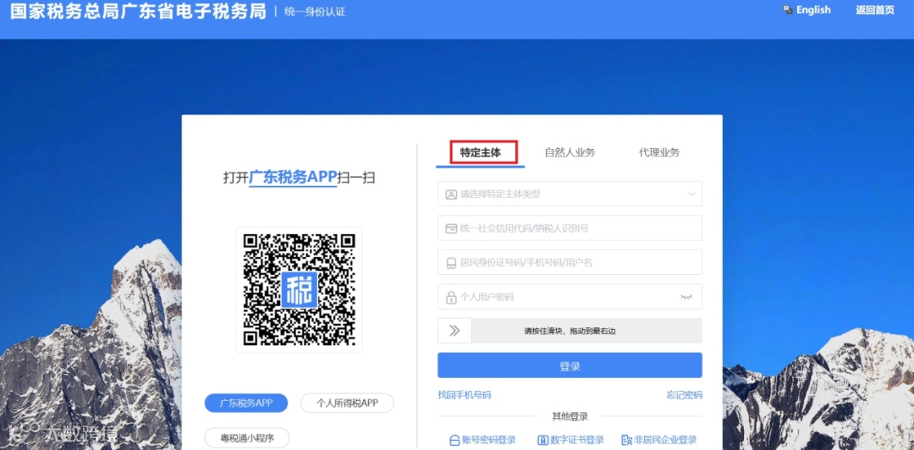Click the phone icon in username field
914x450 pixels.
pyautogui.click(x=451, y=263)
